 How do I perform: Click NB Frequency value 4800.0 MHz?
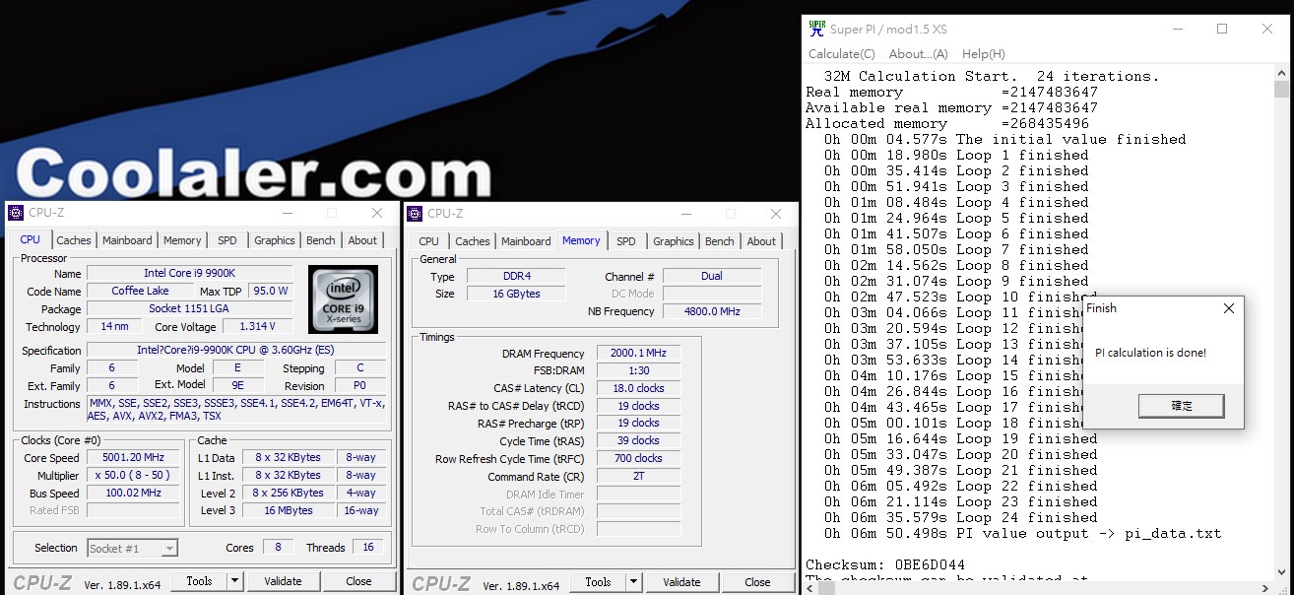712,311
